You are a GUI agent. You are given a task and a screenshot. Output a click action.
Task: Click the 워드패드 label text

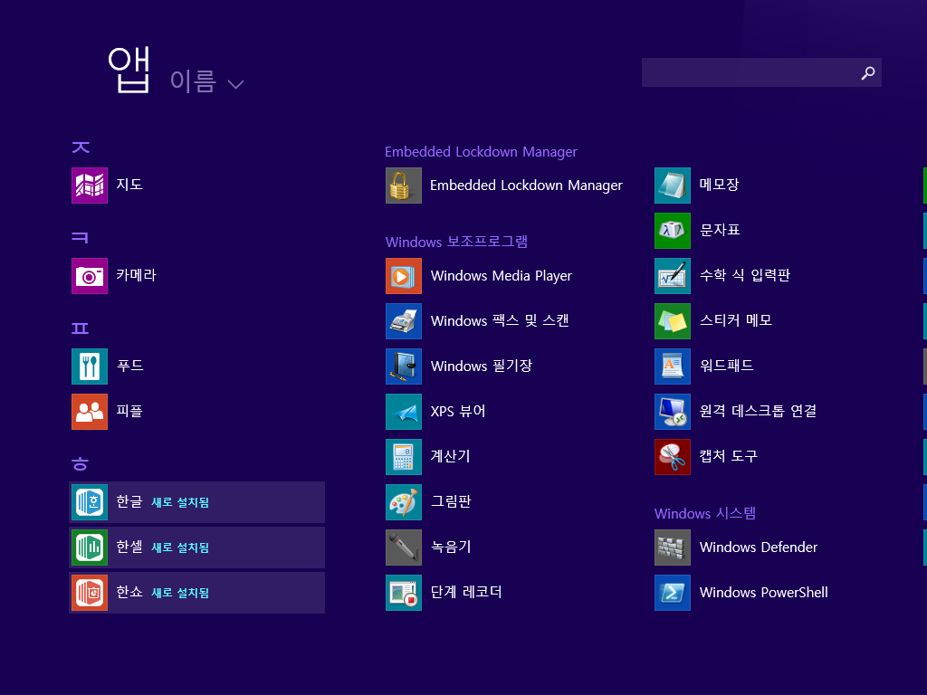tap(727, 366)
